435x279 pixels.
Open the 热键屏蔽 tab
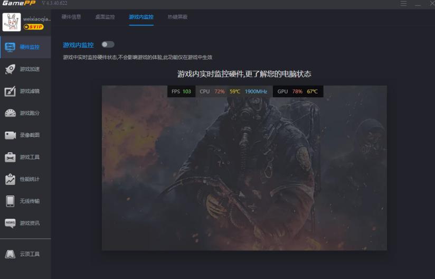click(x=177, y=17)
